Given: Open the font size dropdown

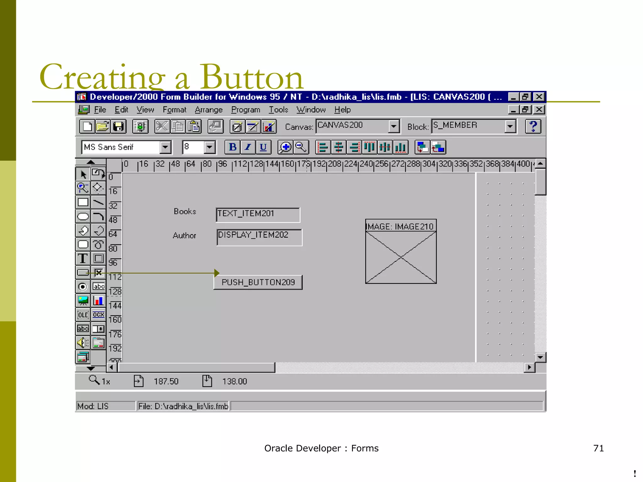Looking at the screenshot, I should coord(210,147).
